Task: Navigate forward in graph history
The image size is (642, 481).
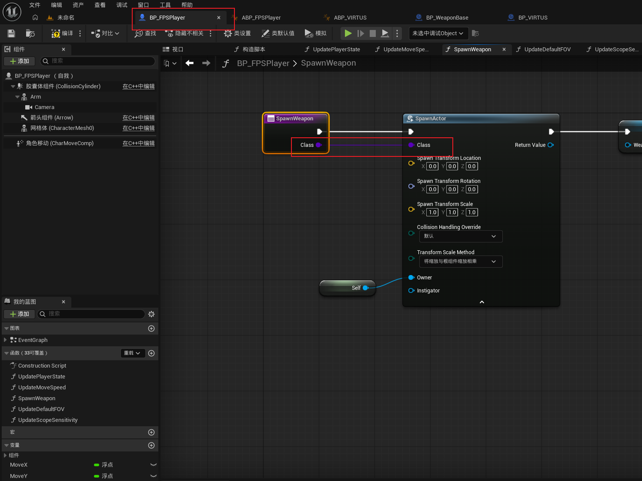Action: pos(206,63)
